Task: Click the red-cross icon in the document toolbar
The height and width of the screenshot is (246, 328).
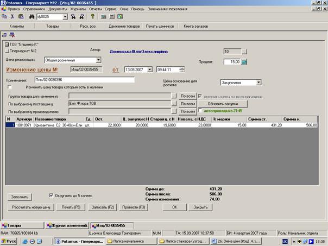Action: click(12, 35)
